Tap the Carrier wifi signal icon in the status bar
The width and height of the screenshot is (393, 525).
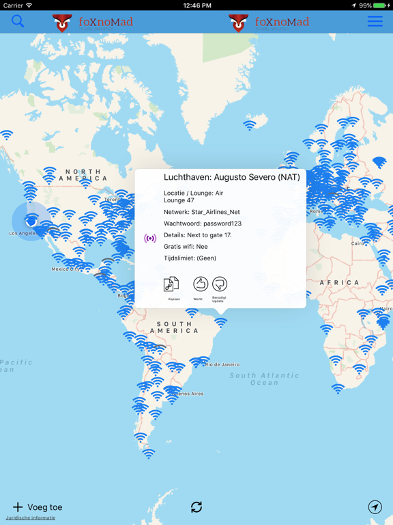point(29,5)
